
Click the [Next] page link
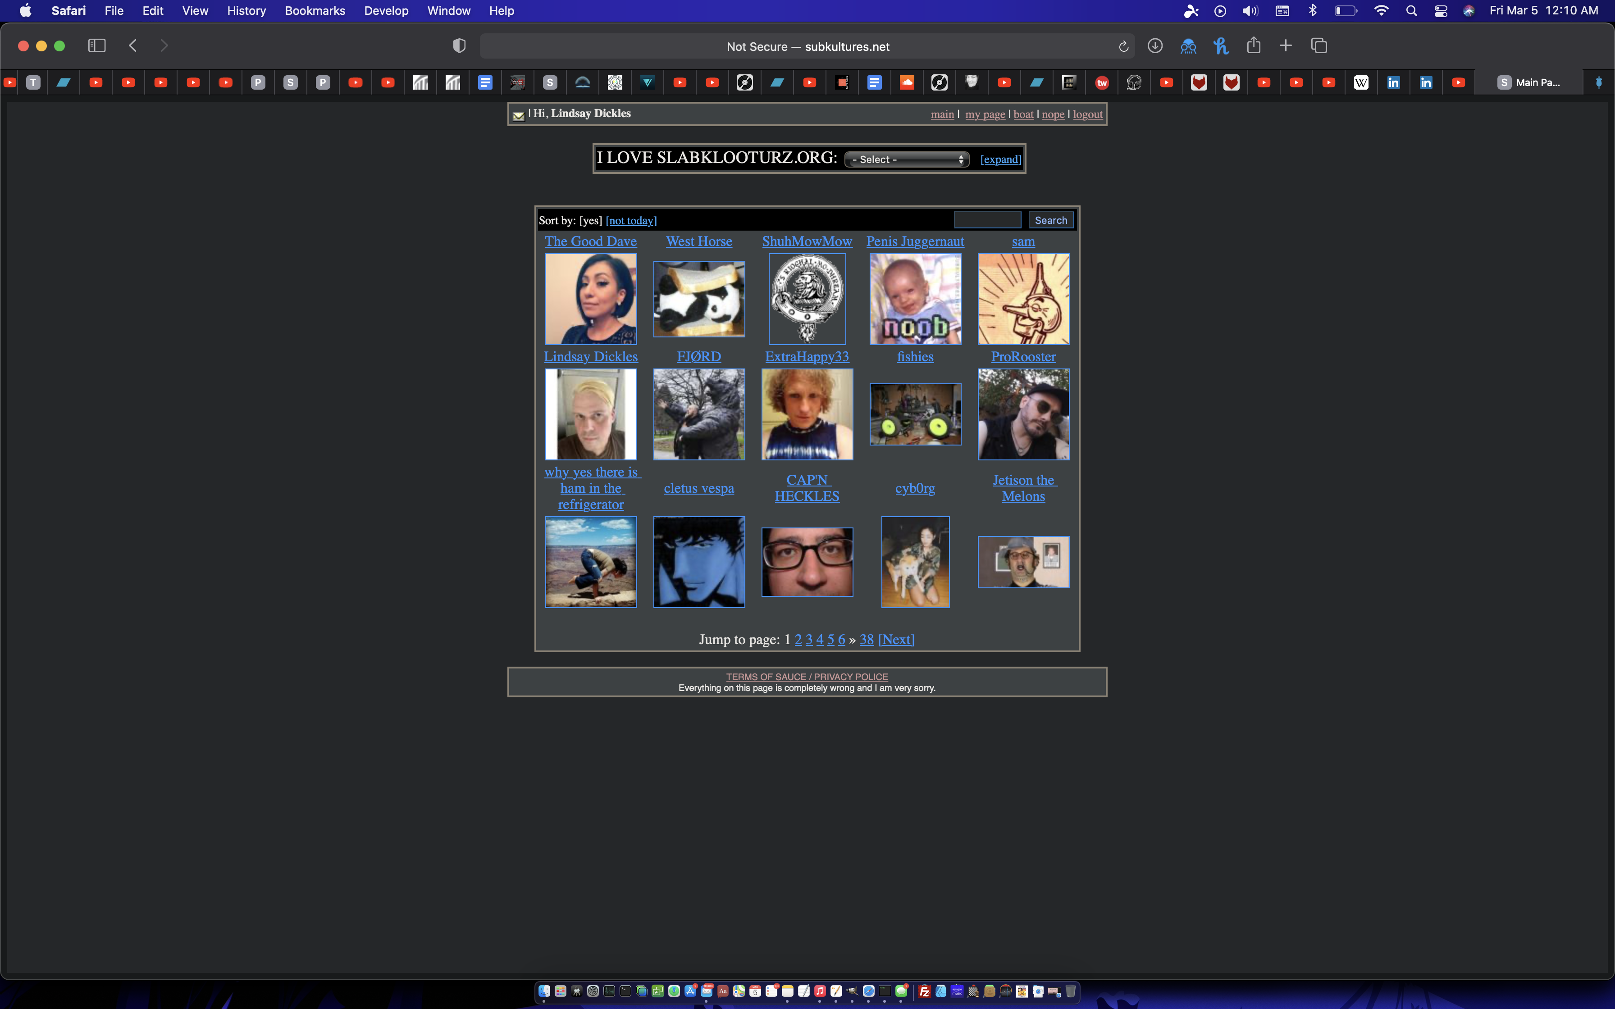[x=896, y=639]
